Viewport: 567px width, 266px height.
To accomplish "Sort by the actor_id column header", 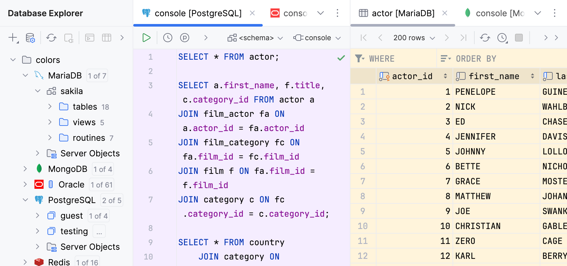I will coord(412,76).
